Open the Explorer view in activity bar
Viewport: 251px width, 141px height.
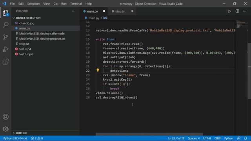click(x=5, y=13)
